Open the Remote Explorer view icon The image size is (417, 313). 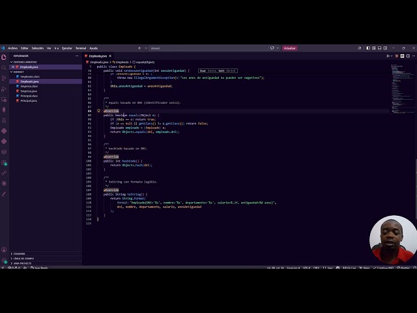point(4,100)
